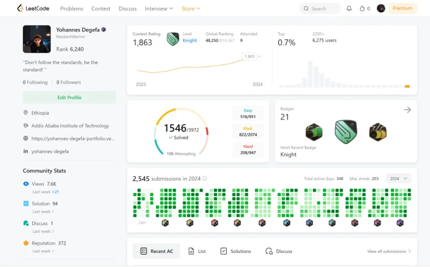The height and width of the screenshot is (267, 430).
Task: Select the Recent AC tab
Action: (x=156, y=251)
